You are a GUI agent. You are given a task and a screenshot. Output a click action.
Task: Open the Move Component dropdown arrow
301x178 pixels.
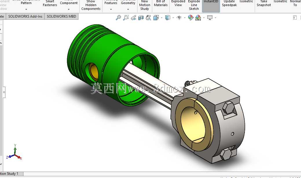coord(69,9)
